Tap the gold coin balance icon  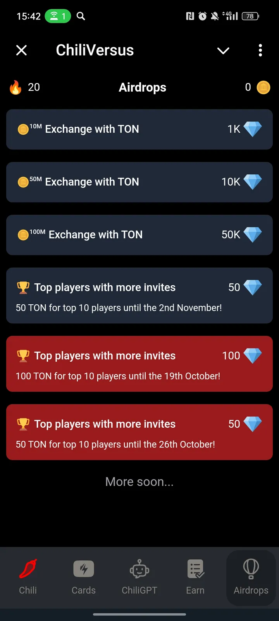click(x=263, y=87)
